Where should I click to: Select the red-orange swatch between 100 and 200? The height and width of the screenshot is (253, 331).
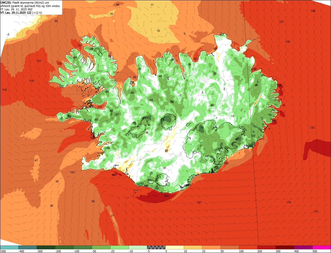248,247
